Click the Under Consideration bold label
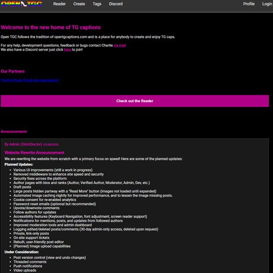This screenshot has width=273, height=273. tap(21, 252)
